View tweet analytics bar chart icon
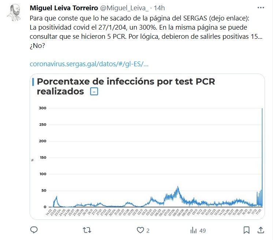 pyautogui.click(x=193, y=230)
